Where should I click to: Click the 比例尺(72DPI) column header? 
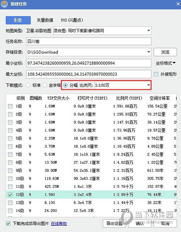[x=129, y=98]
